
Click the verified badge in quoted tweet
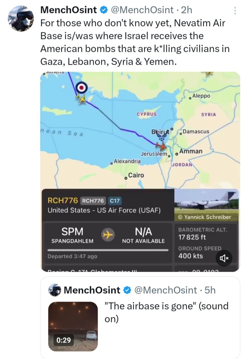click(x=126, y=290)
